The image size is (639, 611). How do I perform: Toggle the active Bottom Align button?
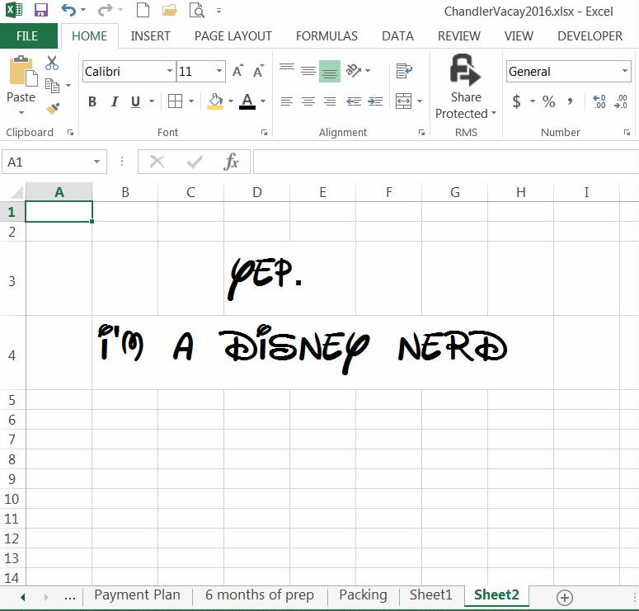click(330, 72)
